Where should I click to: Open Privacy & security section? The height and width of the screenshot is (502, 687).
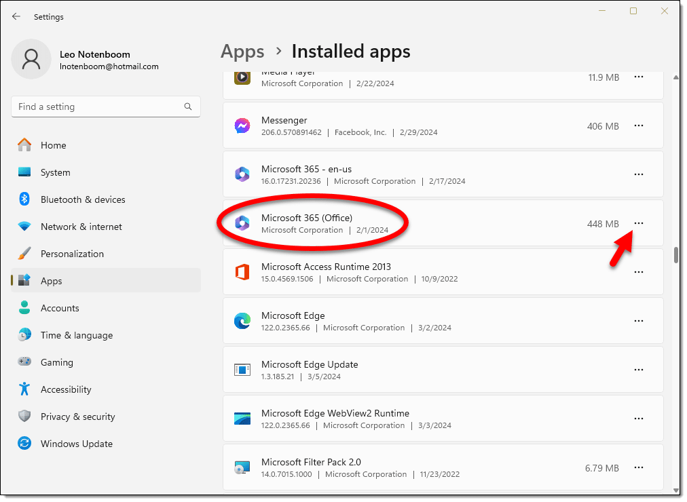77,417
